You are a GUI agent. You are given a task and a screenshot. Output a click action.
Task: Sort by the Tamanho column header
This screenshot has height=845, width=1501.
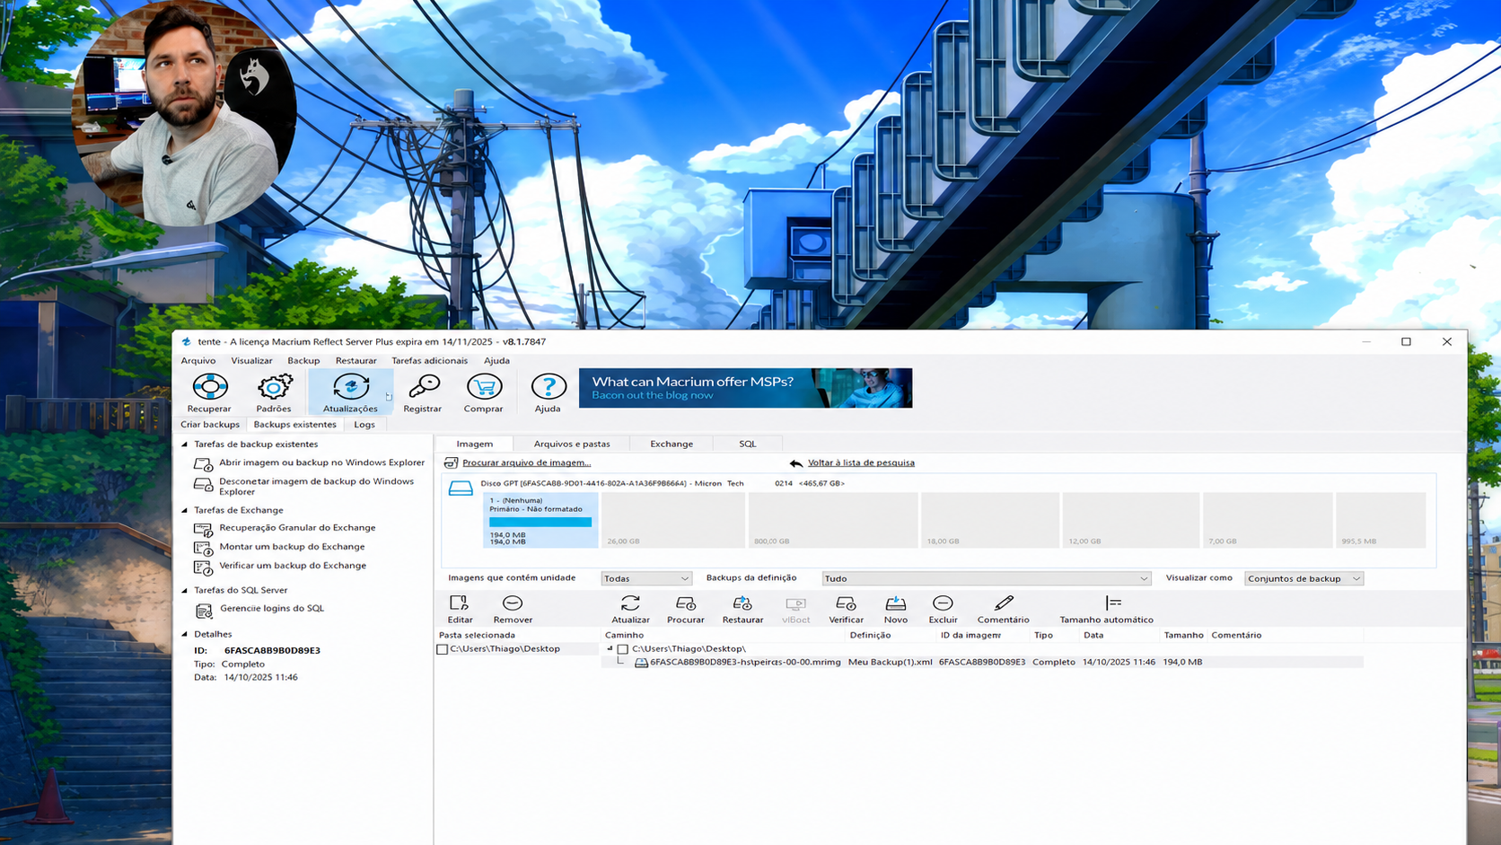tap(1183, 635)
